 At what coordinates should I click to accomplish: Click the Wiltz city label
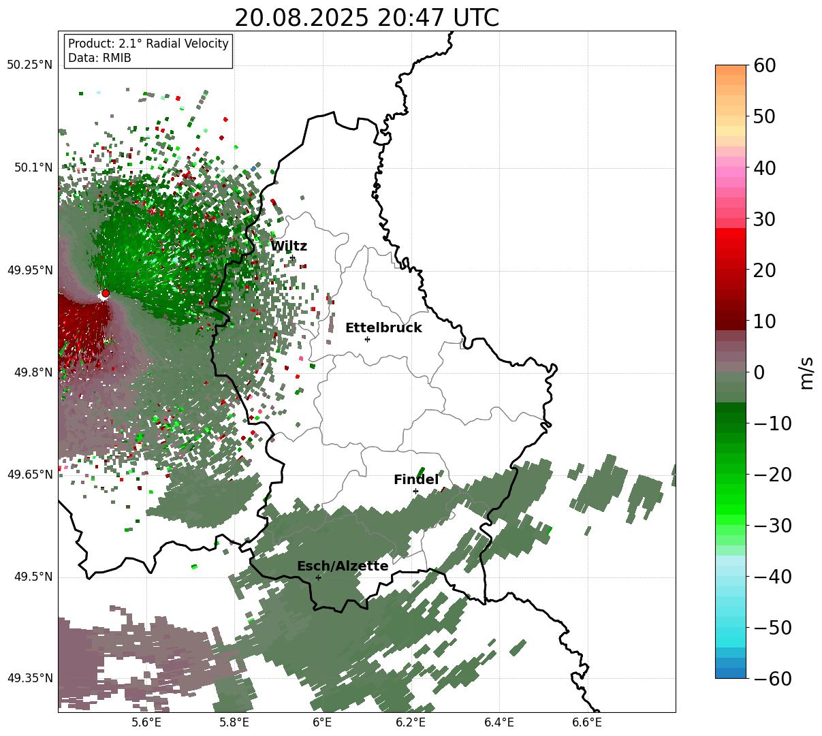(289, 246)
